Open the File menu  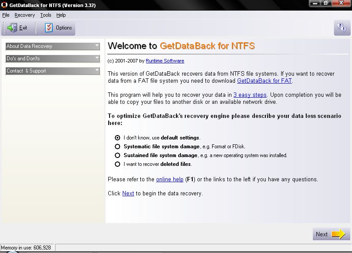[x=6, y=15]
